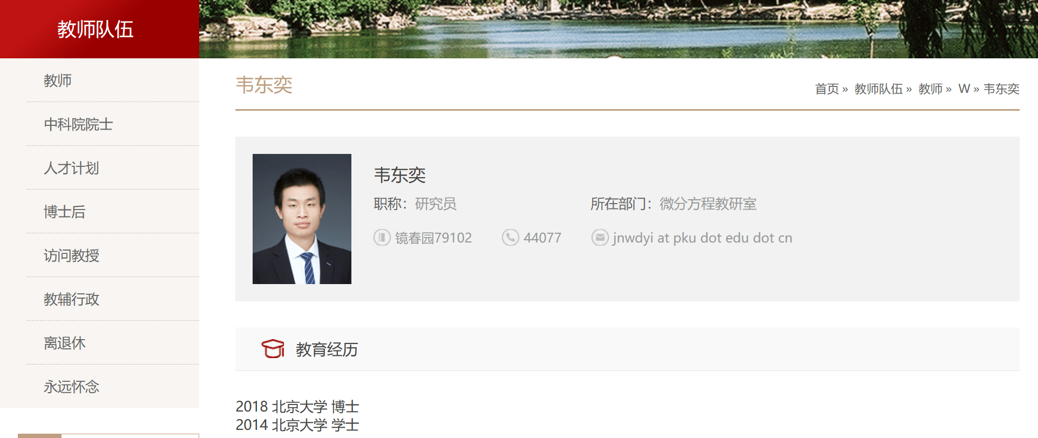Click the office text 镜春园79102
1038x438 pixels.
(433, 238)
